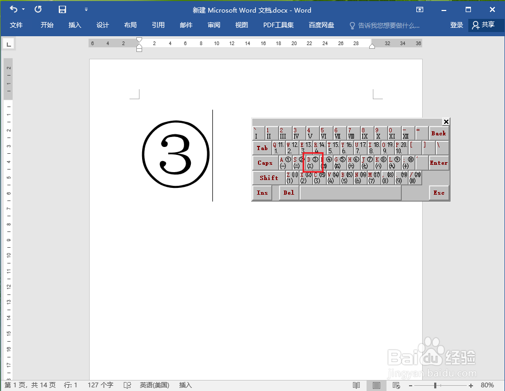The height and width of the screenshot is (391, 505).
Task: Click the Z key with (1) symbol
Action: click(293, 177)
